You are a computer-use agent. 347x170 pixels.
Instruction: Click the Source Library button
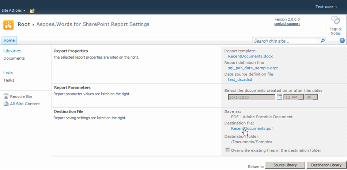285,165
